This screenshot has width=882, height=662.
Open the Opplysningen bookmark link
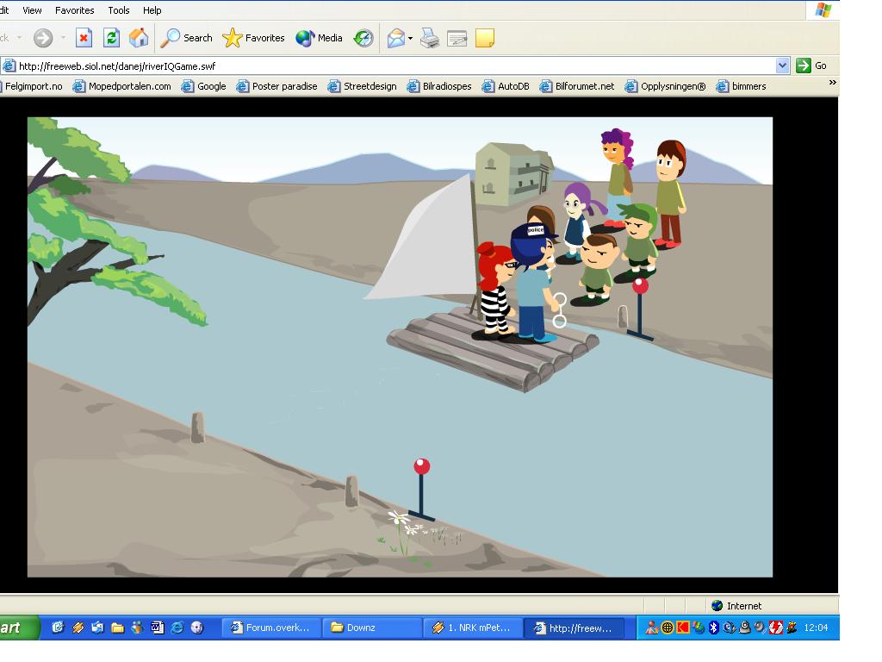point(666,86)
